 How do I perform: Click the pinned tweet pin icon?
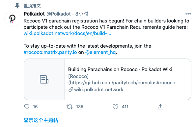[x=17, y=6]
